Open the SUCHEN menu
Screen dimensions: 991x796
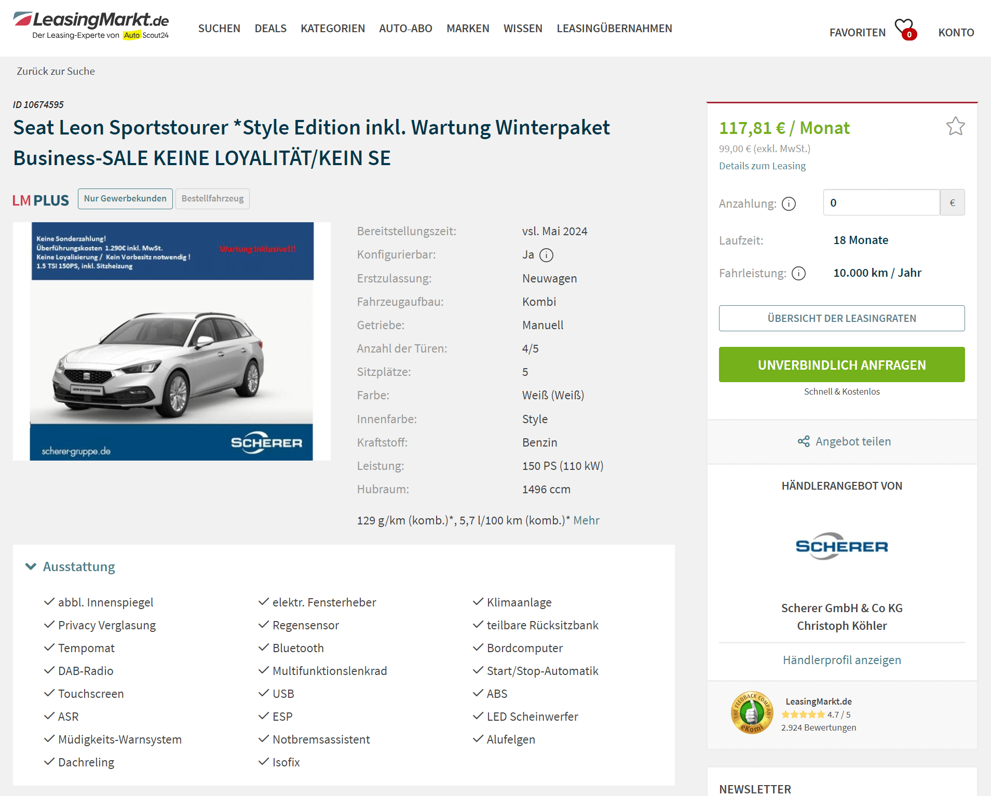click(x=219, y=29)
